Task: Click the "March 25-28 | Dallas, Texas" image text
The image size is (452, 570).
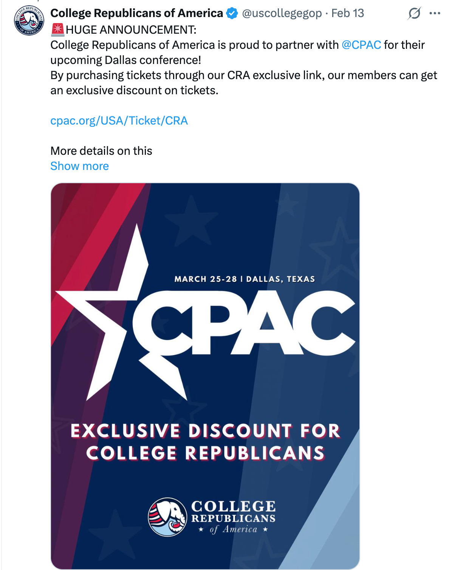Action: click(245, 279)
